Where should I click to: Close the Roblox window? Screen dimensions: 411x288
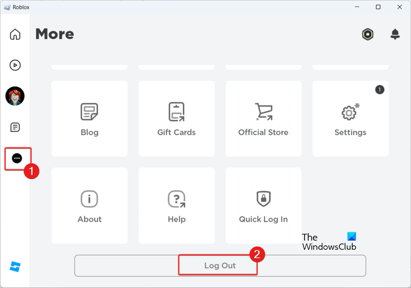tap(399, 7)
